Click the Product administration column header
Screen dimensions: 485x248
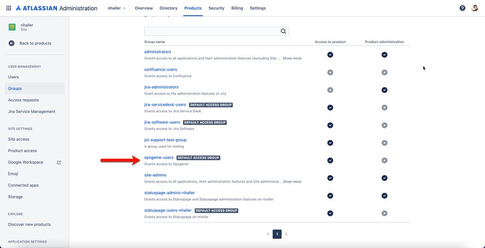pos(384,42)
